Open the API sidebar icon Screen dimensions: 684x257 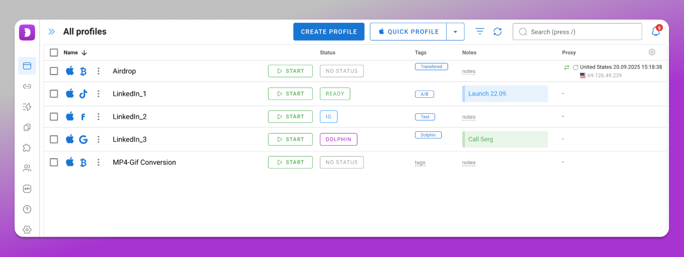click(27, 189)
